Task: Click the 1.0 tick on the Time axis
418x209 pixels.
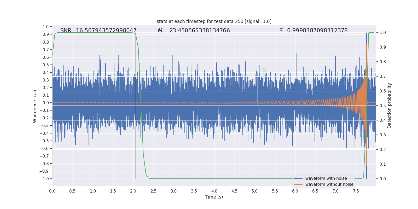Action: click(x=93, y=191)
